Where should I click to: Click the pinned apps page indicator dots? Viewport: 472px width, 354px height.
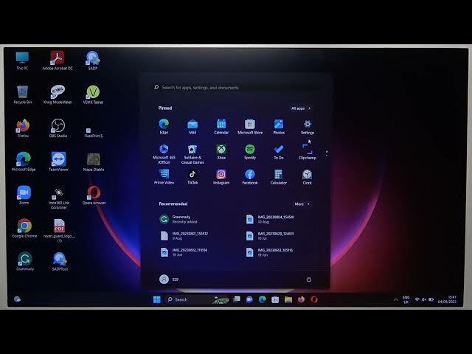click(327, 153)
